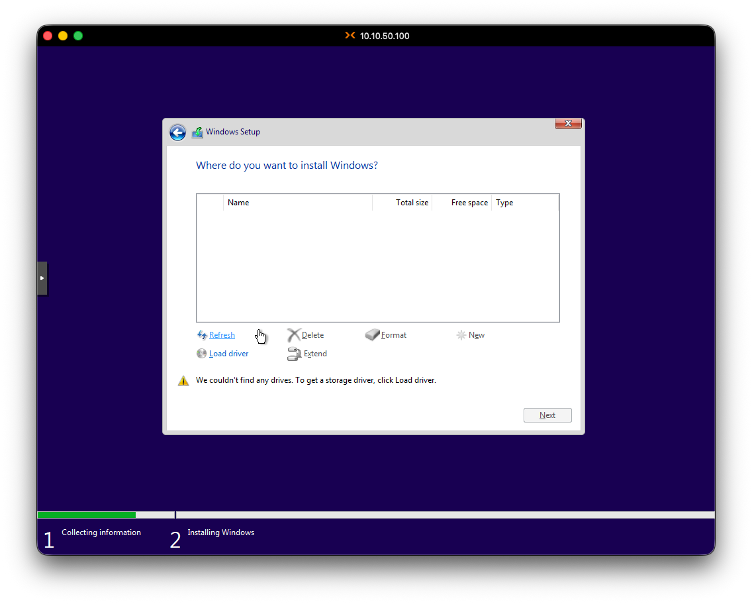This screenshot has width=752, height=604.
Task: Click the Extend partition icon
Action: click(x=294, y=354)
